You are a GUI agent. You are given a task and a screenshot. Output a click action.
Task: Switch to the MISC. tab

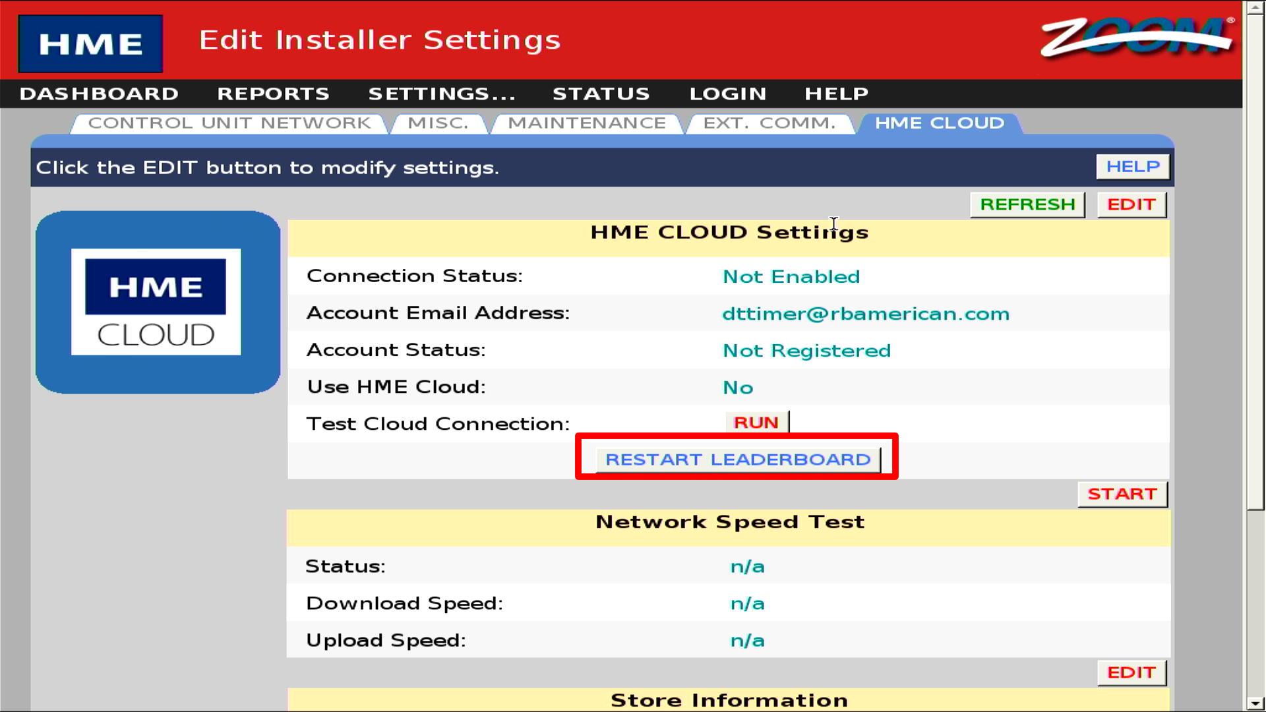pos(438,123)
